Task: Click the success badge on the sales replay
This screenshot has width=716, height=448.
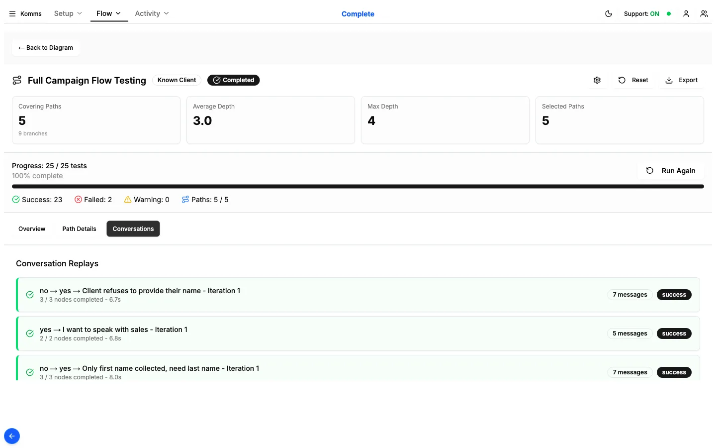Action: [674, 334]
